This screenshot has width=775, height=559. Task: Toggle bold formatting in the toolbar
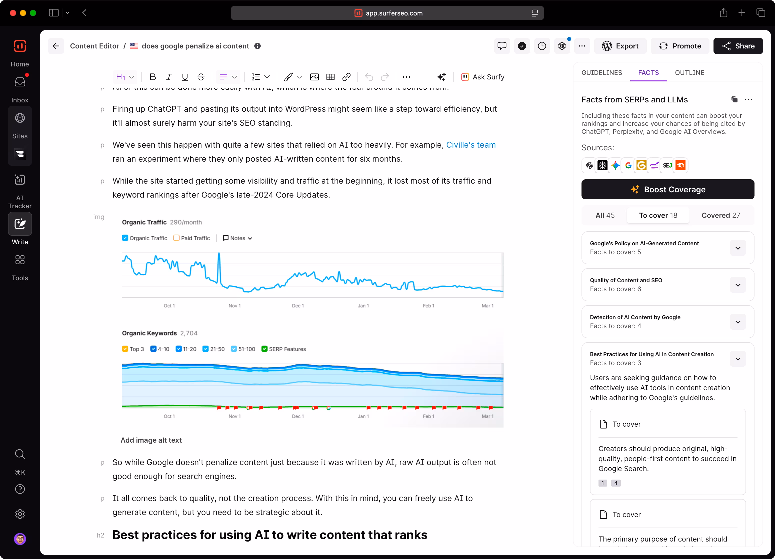point(153,77)
